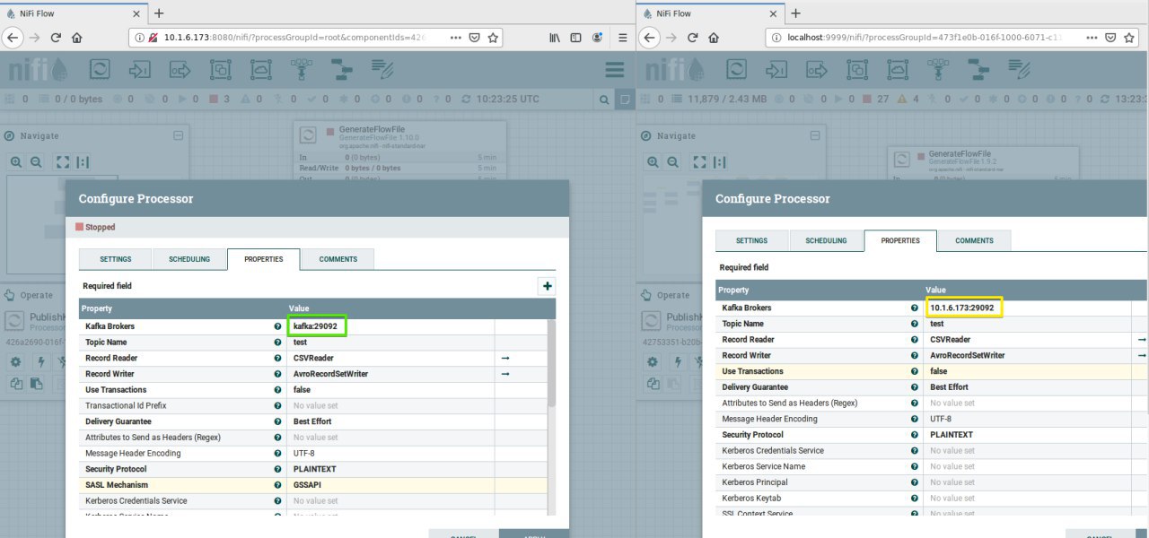
Task: Open SETTINGS tab in right dialog
Action: (x=752, y=240)
